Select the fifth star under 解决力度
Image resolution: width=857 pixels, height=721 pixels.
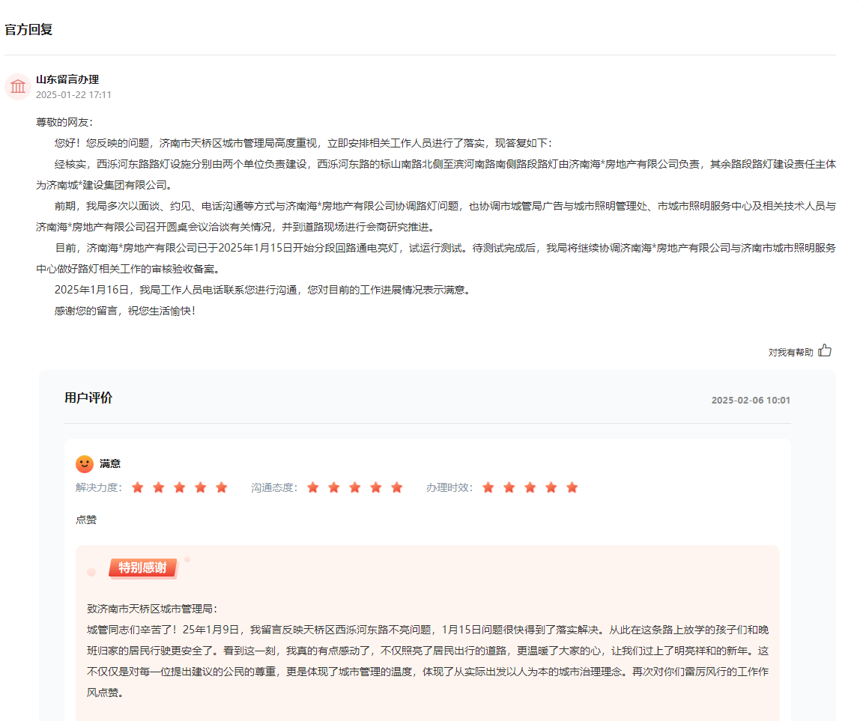click(221, 487)
